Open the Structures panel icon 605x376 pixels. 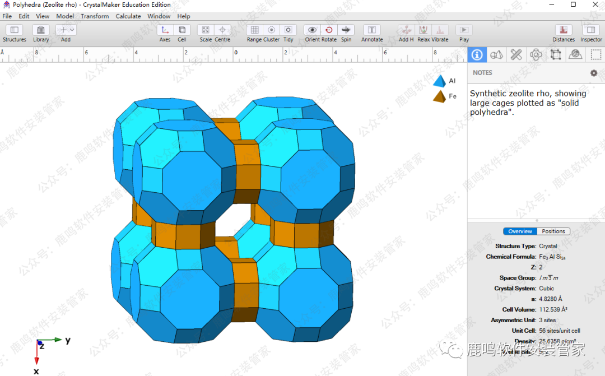(14, 30)
